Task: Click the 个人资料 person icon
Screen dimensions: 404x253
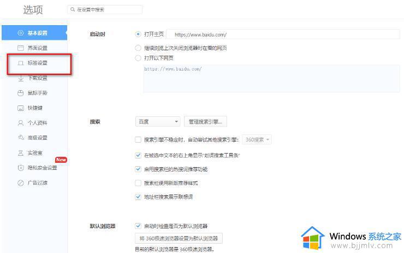Action: tap(21, 123)
